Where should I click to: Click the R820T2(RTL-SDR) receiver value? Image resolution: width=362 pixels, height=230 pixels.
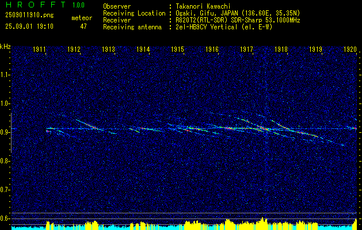(x=238, y=20)
